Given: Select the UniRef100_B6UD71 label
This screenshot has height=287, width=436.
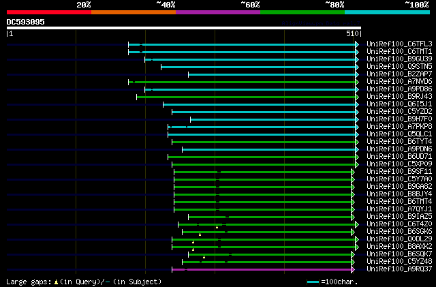Looking at the screenshot, I should click(x=399, y=157).
